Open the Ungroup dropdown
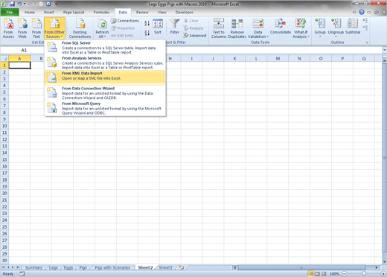Screen dimensions: 387x277 (336, 34)
